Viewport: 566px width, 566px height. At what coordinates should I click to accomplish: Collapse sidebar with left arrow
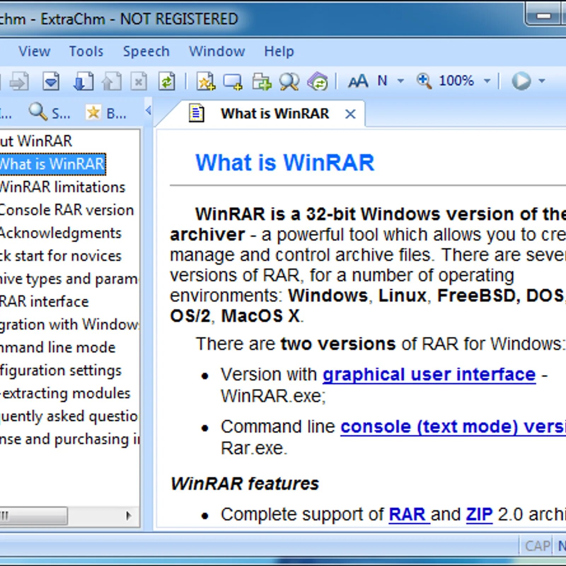148,111
